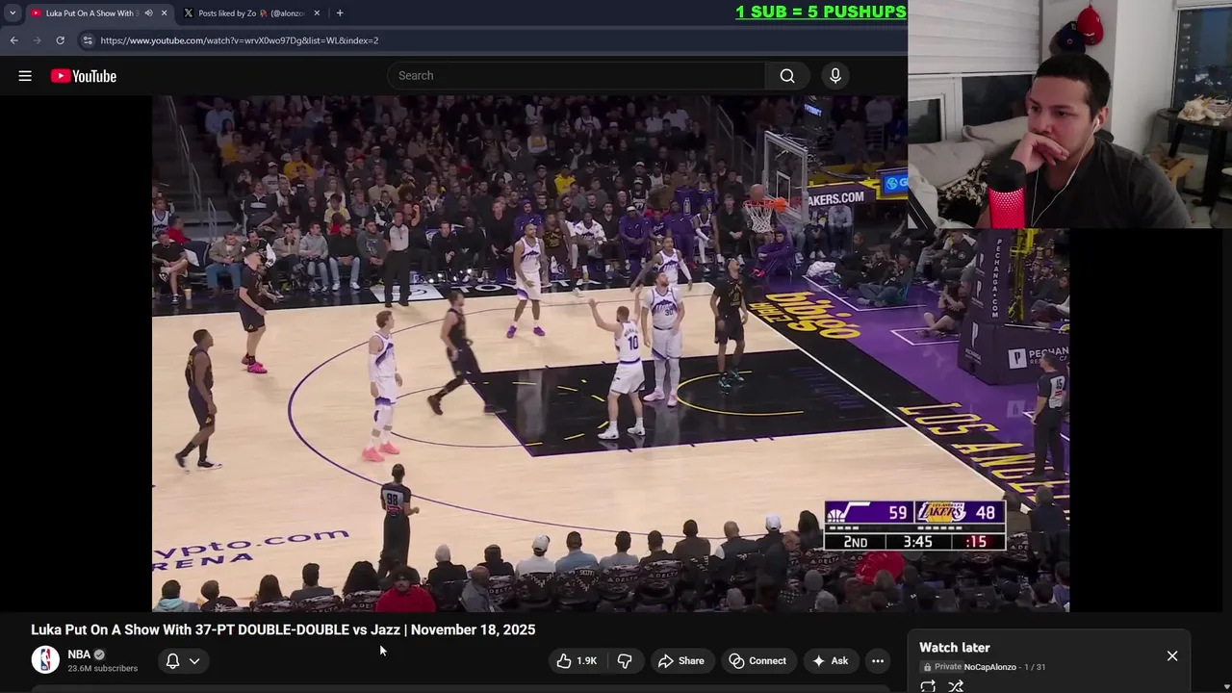Click the video player to pause playback
This screenshot has height=693, width=1232.
tap(610, 353)
